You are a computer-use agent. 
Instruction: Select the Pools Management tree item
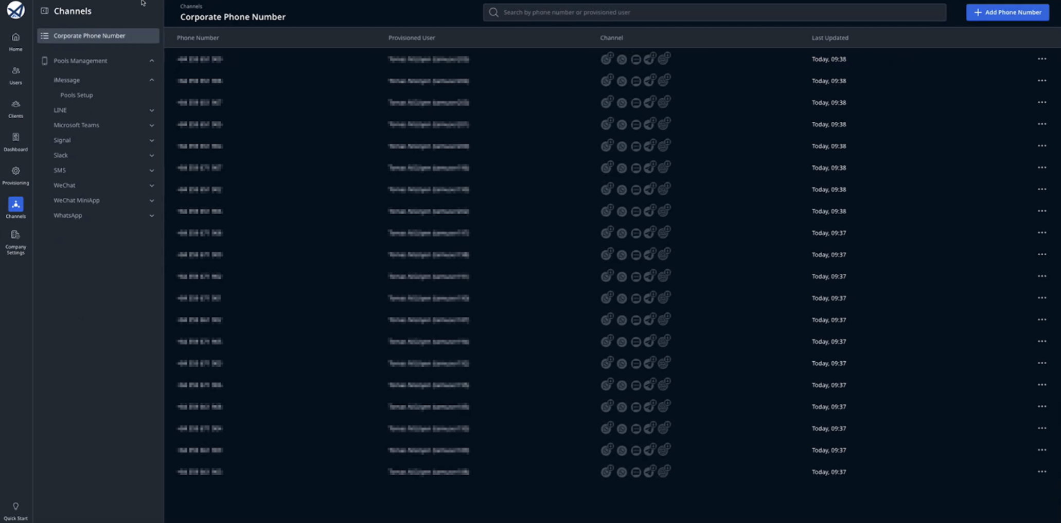(x=80, y=61)
